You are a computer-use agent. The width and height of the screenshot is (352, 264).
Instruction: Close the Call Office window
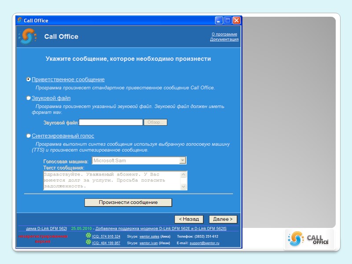236,20
